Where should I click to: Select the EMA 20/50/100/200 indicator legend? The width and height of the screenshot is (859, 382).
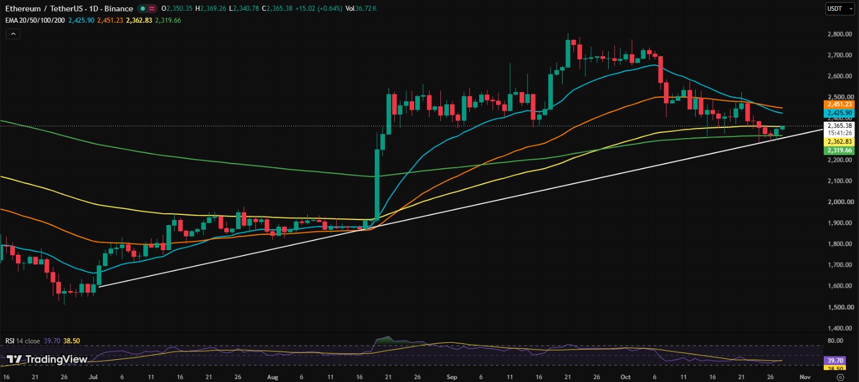coord(34,20)
